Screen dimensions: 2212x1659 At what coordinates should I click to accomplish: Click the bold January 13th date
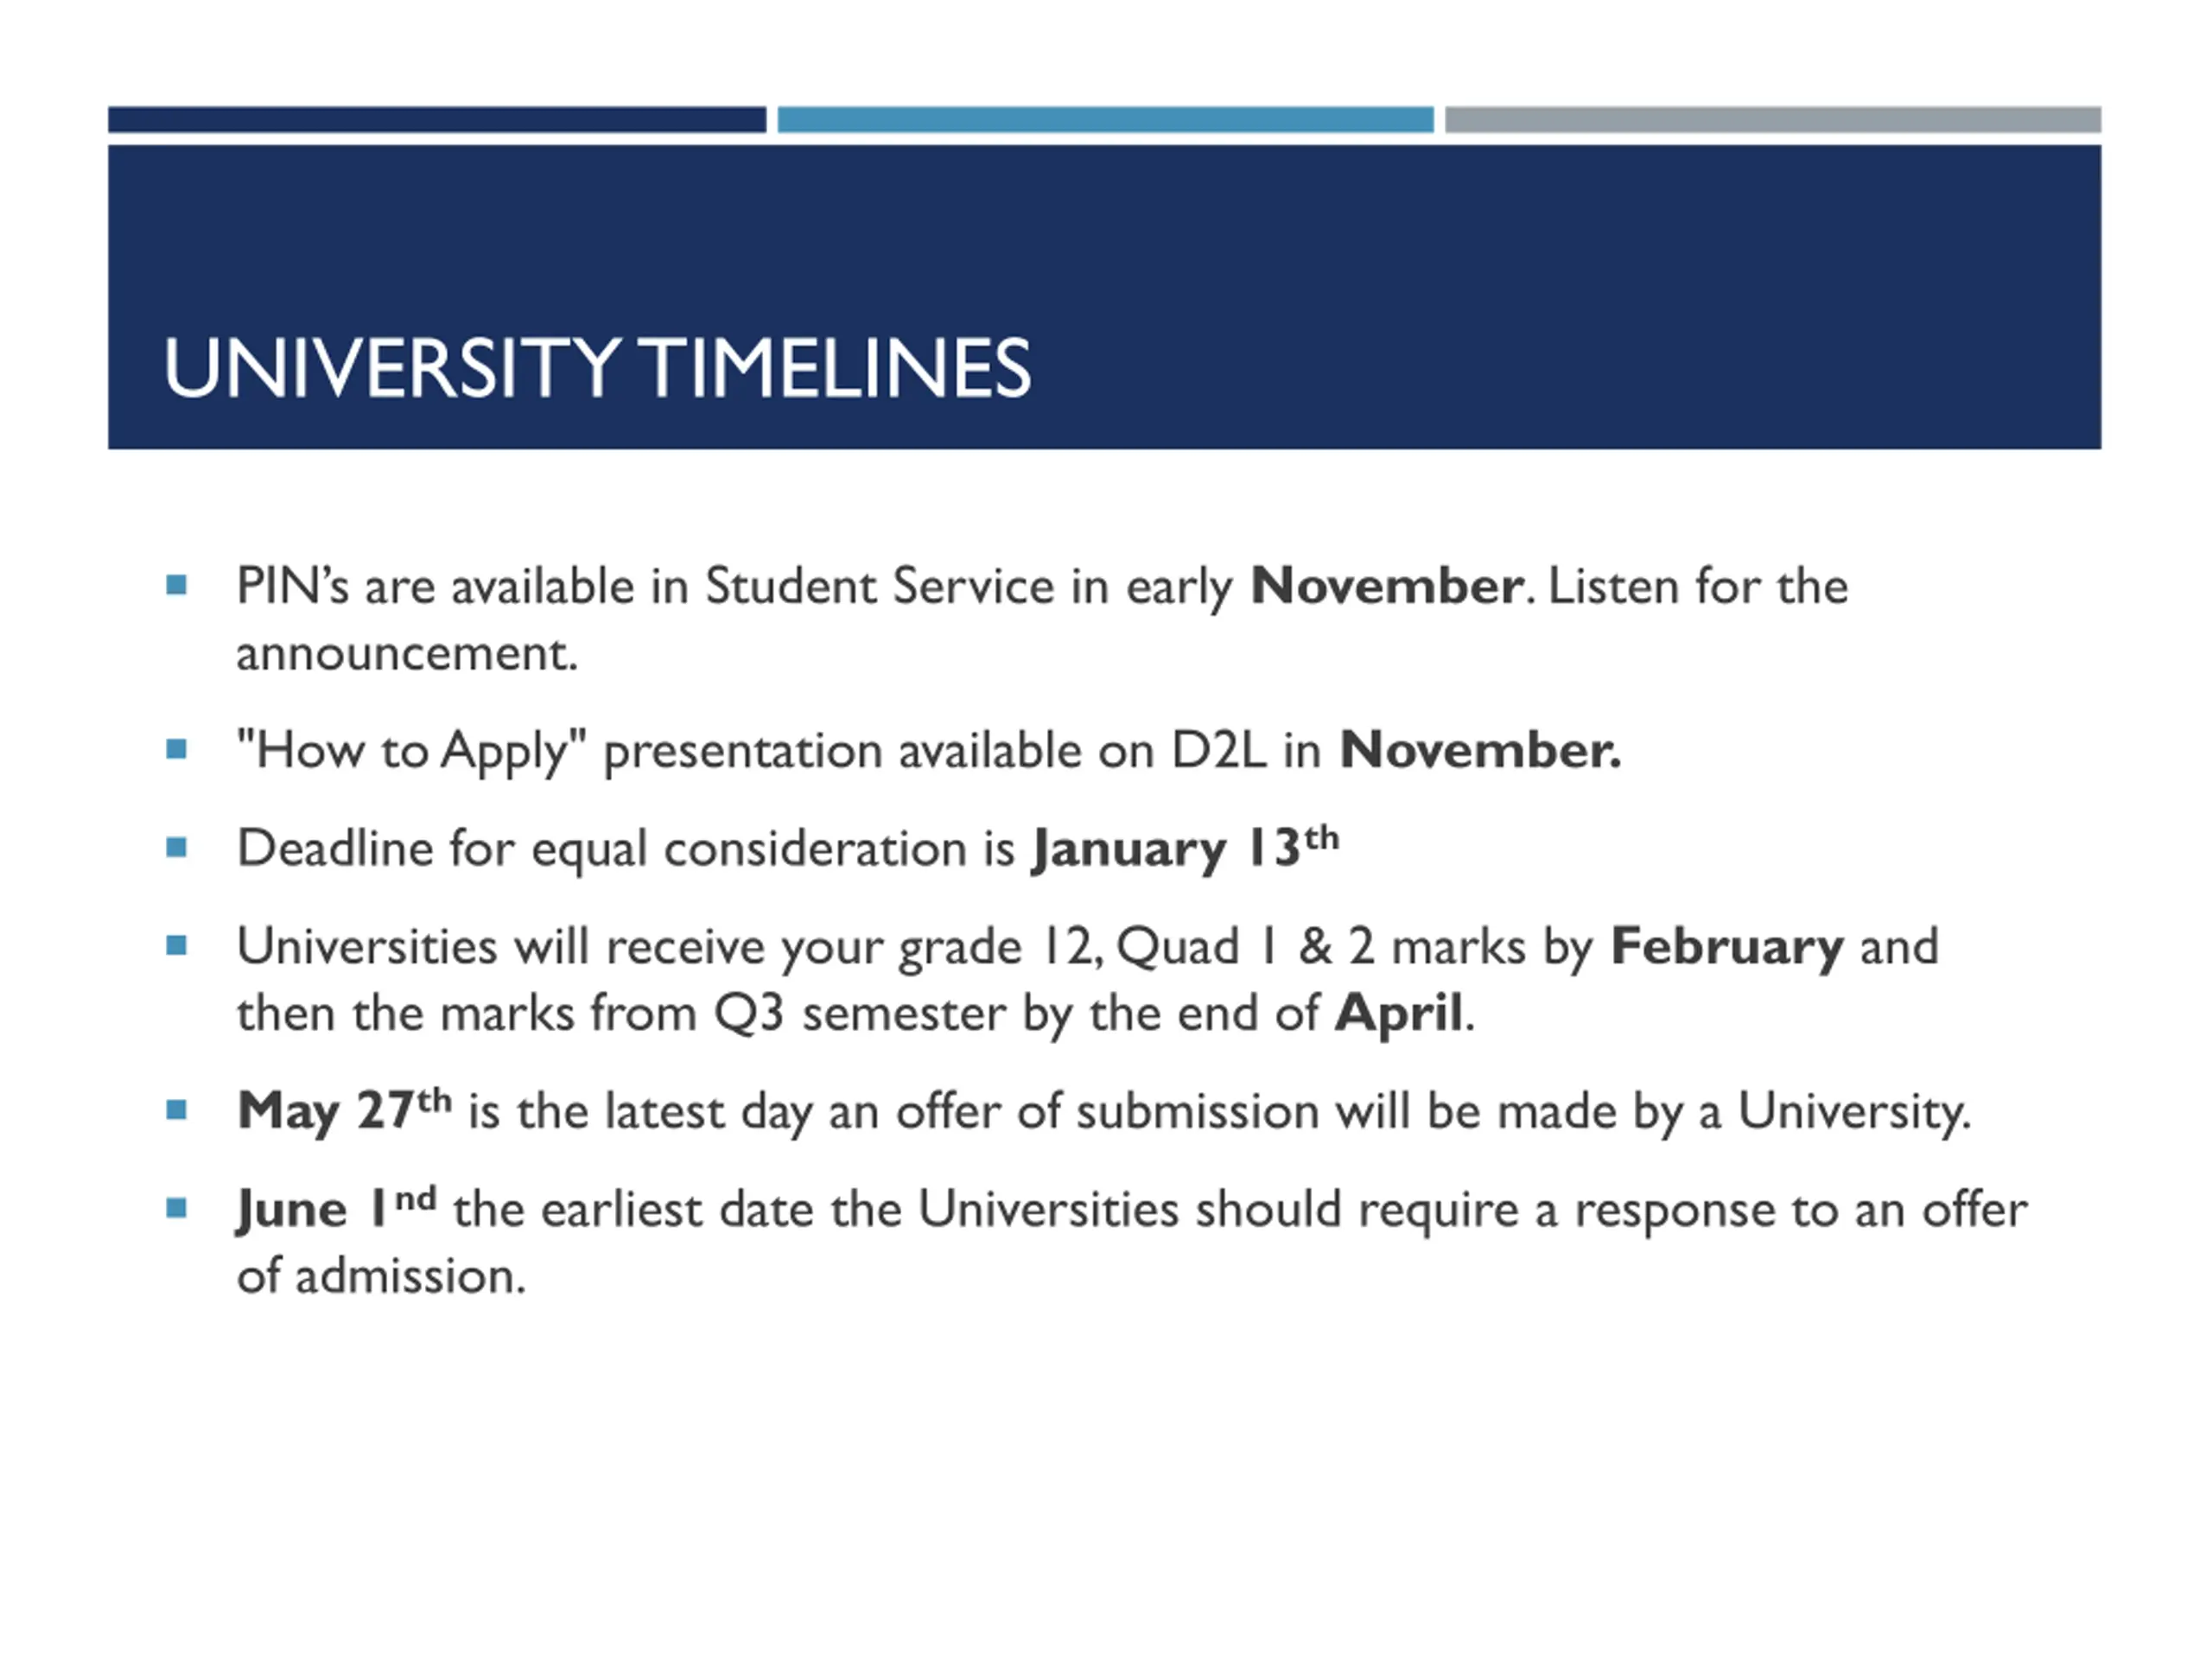(1185, 848)
